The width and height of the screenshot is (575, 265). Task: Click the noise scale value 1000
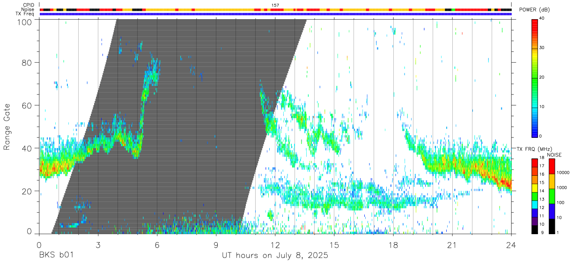561,187
